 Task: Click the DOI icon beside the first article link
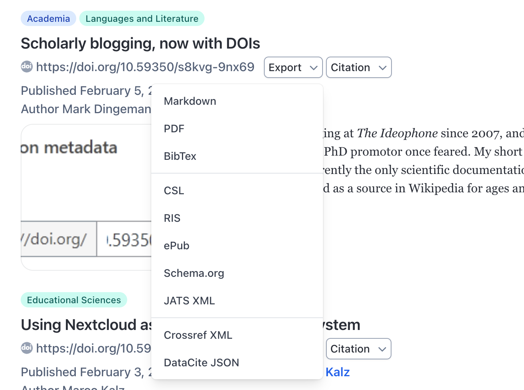point(27,67)
